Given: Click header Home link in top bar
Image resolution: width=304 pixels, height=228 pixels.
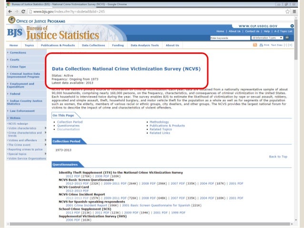Looking at the screenshot, I should pyautogui.click(x=220, y=31).
